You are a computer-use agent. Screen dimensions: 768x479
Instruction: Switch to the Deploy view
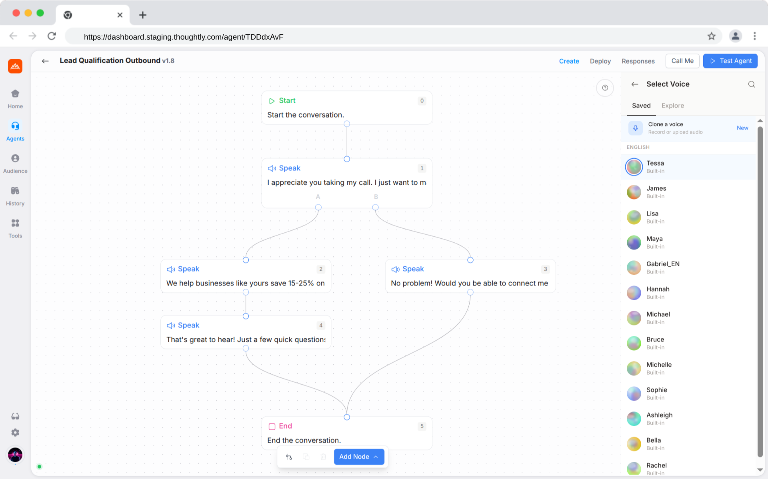(600, 61)
